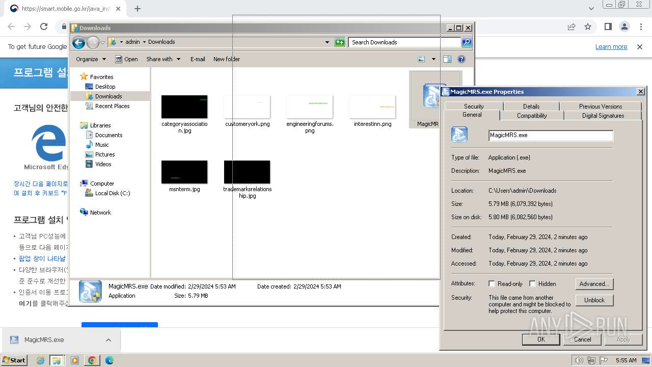The width and height of the screenshot is (652, 367).
Task: Click the Windows Start button
Action: (14, 360)
